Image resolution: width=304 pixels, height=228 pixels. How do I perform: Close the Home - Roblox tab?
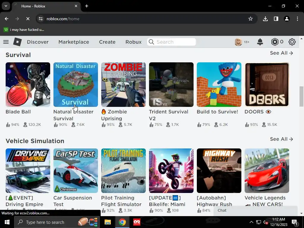pos(76,6)
